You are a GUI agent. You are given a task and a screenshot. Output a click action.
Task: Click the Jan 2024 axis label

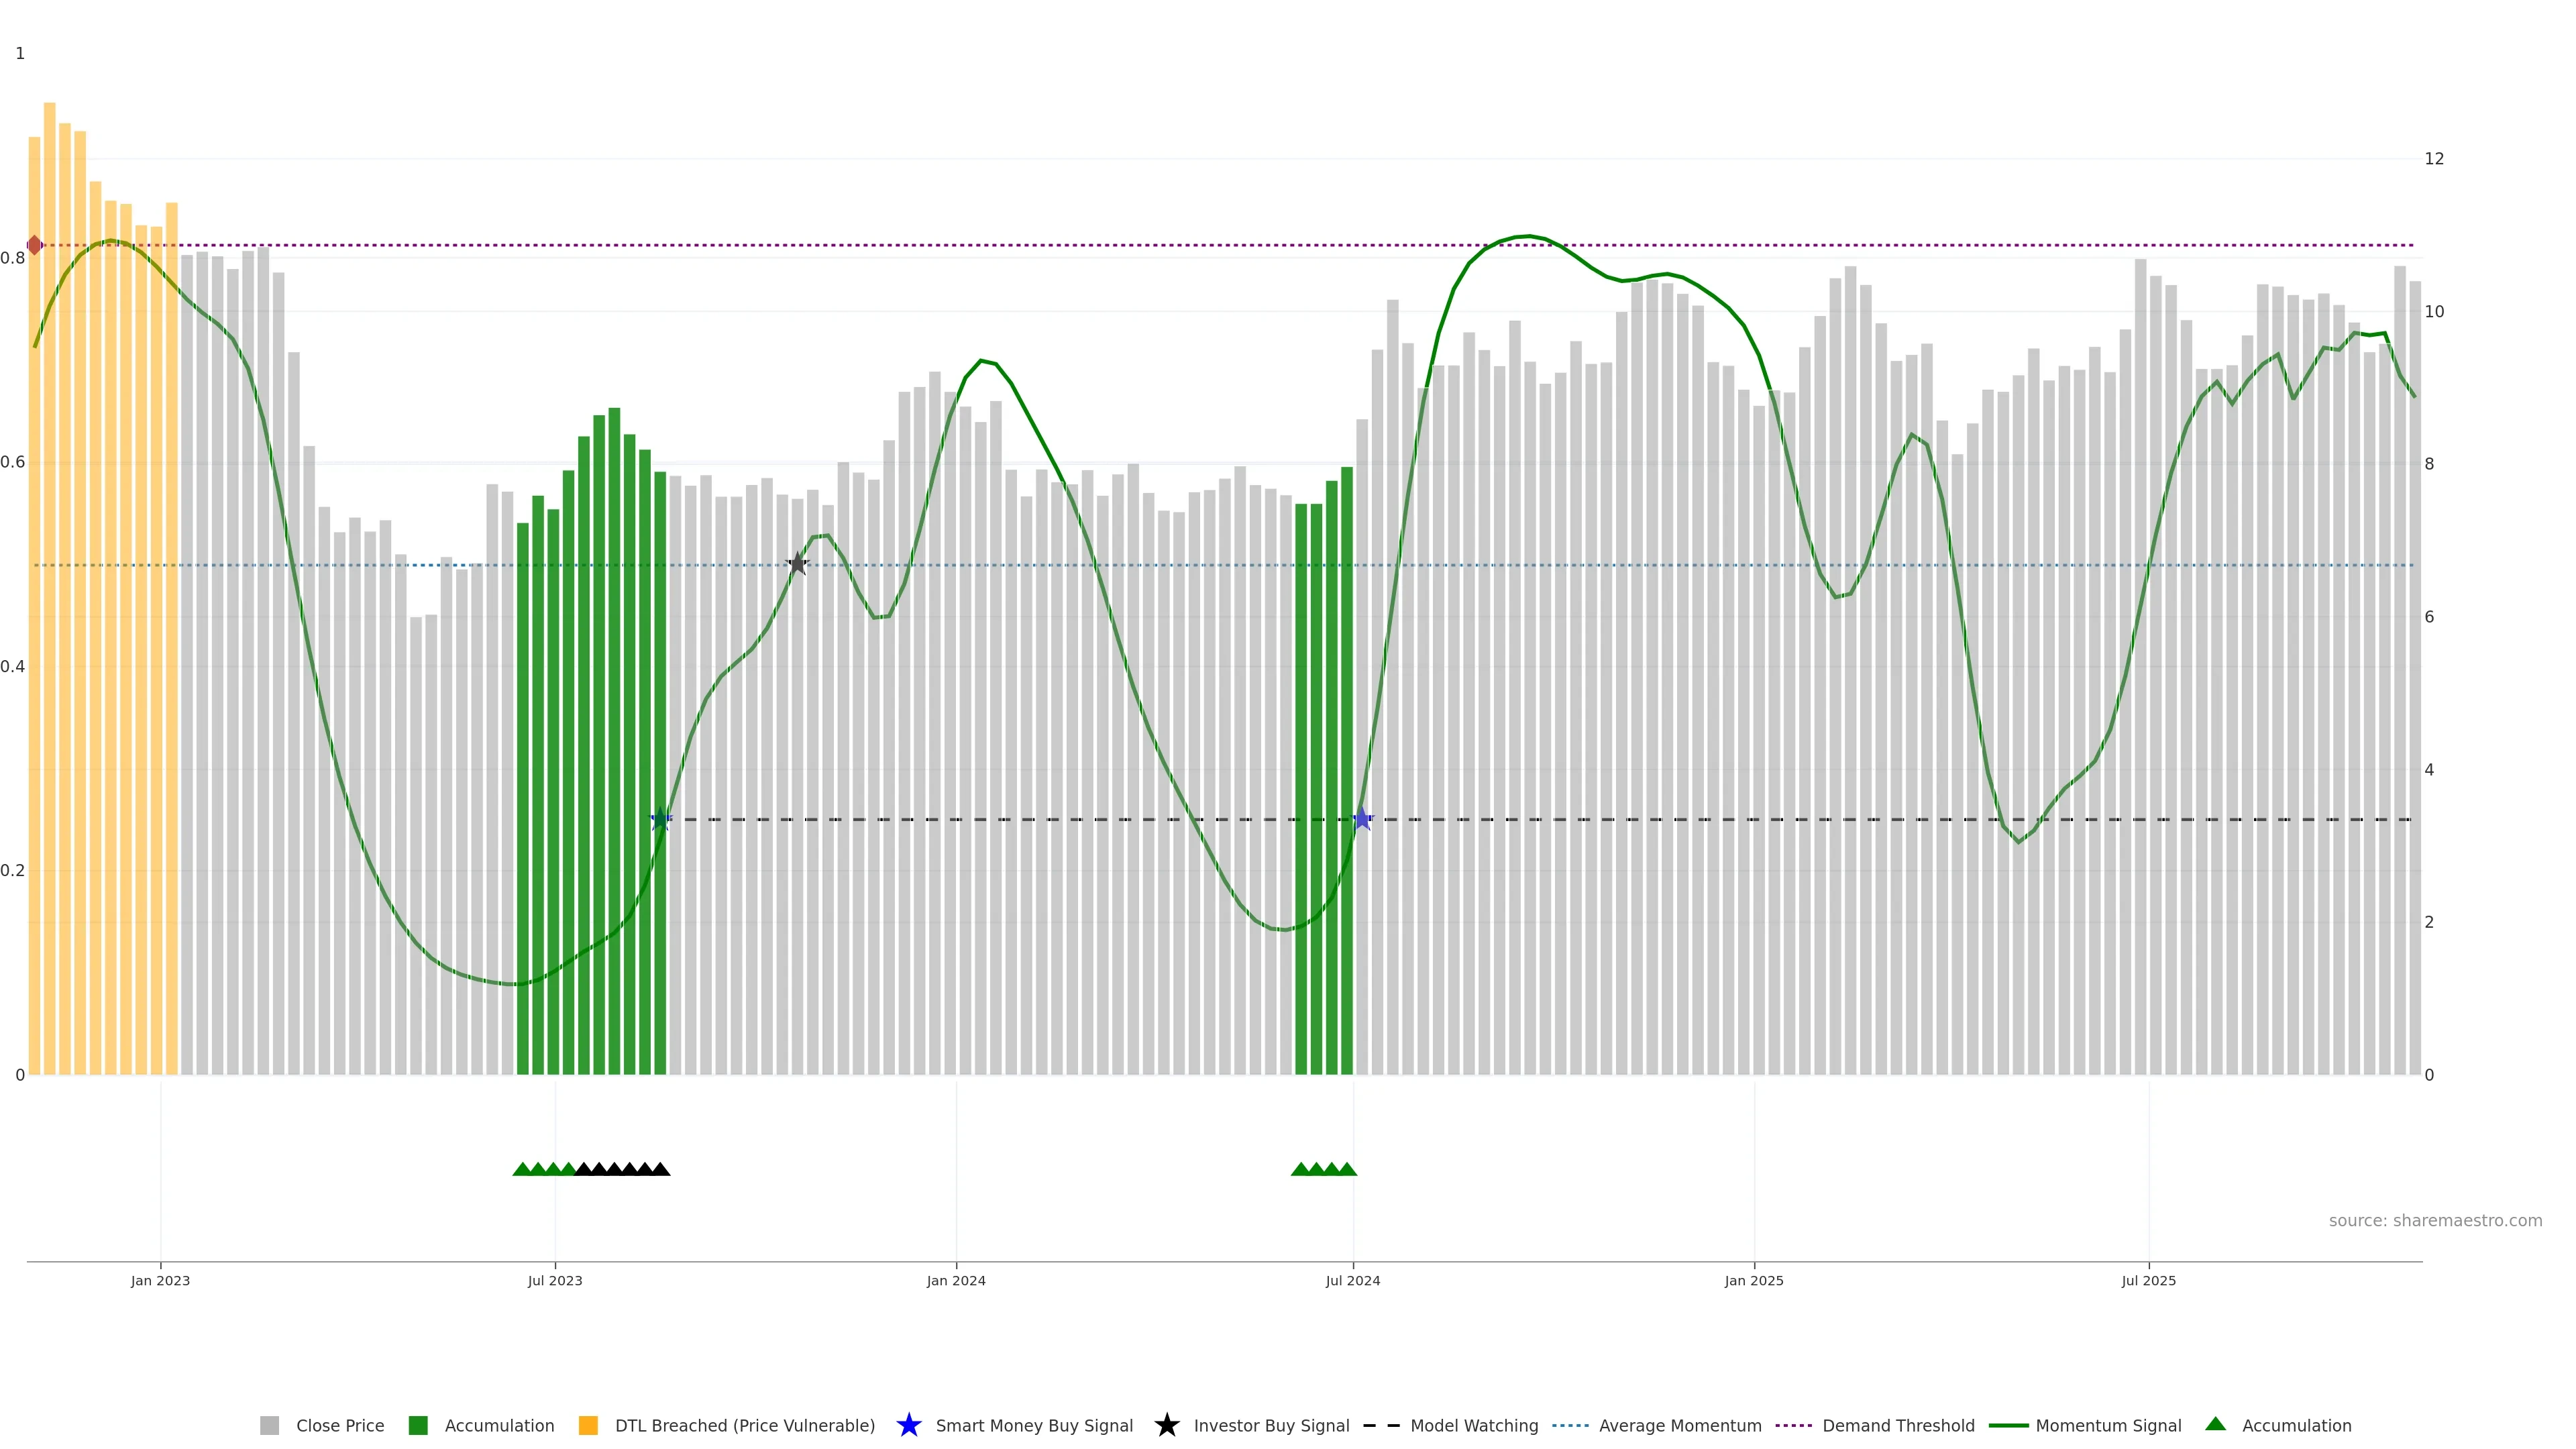pyautogui.click(x=955, y=1281)
